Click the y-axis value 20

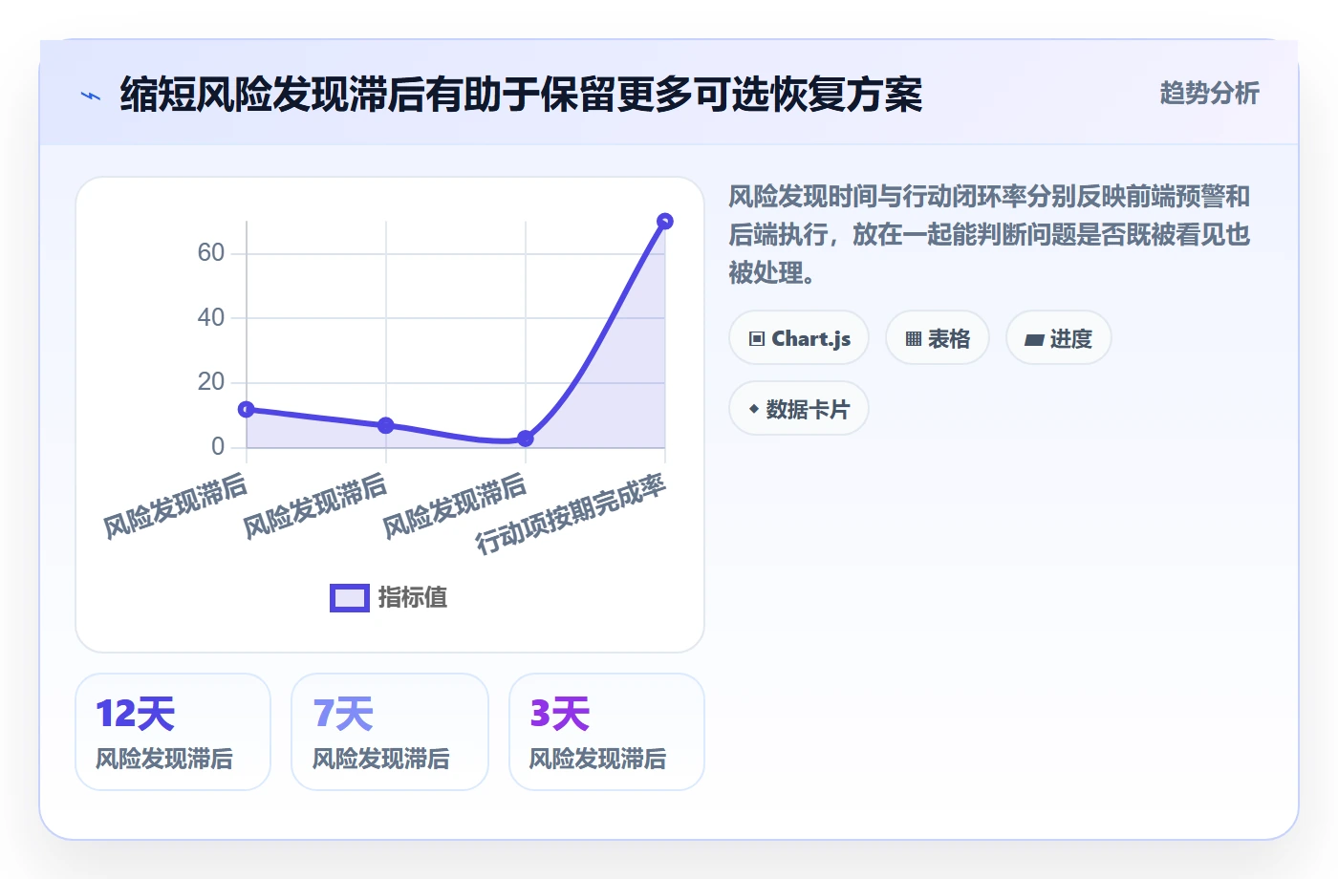click(211, 382)
